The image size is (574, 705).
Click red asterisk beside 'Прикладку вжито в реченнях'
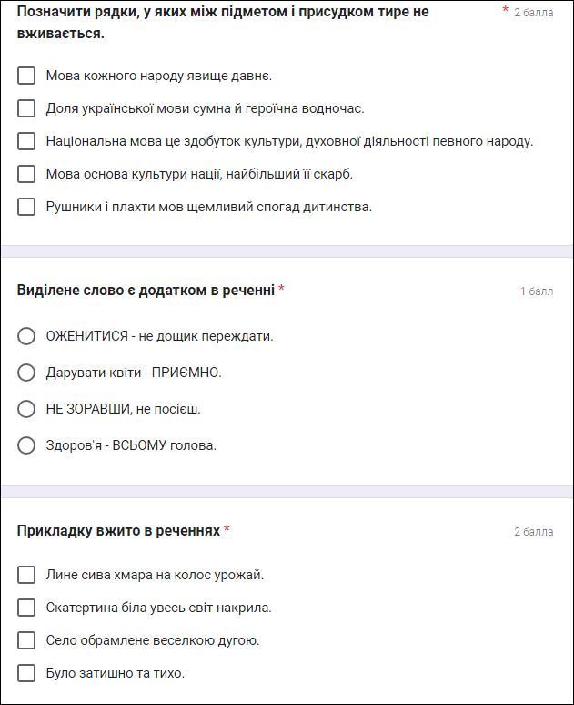[x=227, y=529]
